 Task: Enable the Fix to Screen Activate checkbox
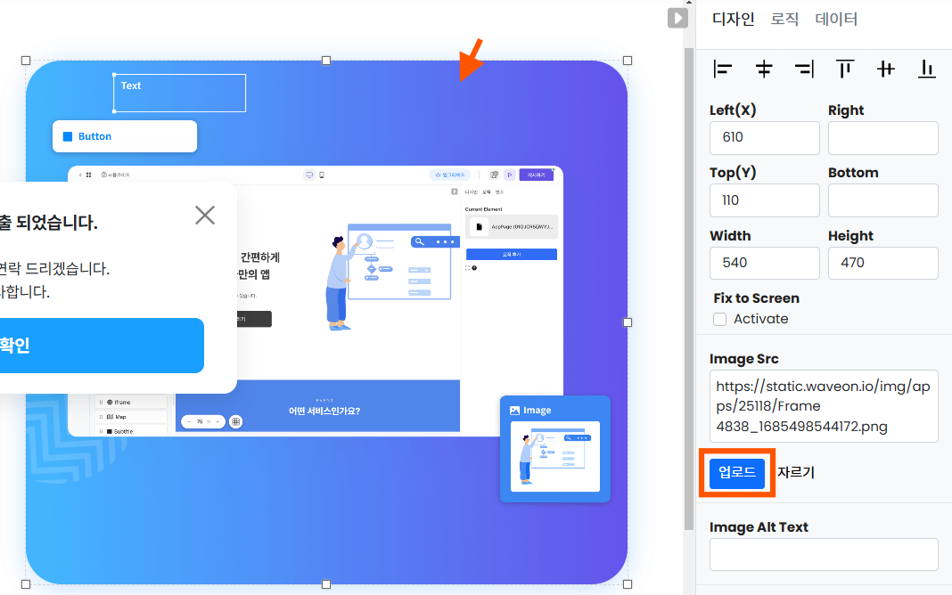pyautogui.click(x=720, y=319)
